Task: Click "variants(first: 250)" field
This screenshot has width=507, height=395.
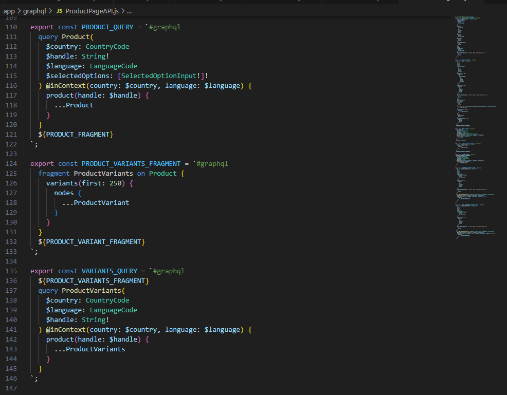Action: [86, 183]
